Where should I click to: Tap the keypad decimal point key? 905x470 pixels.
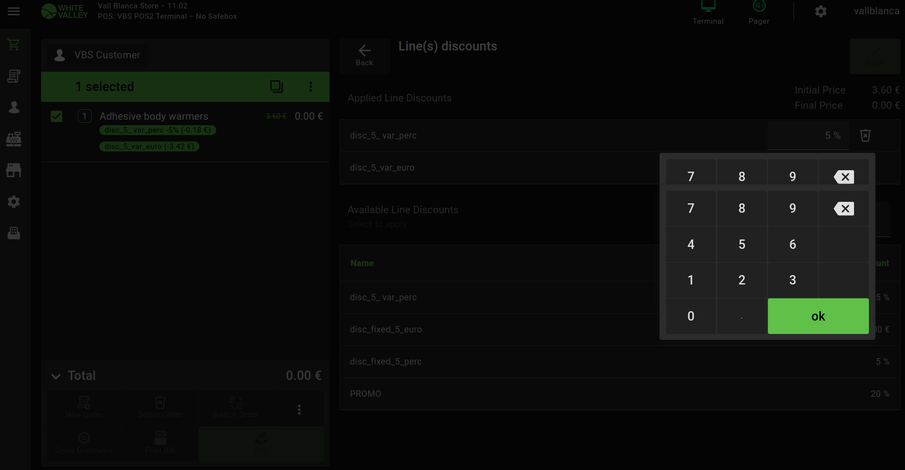(x=742, y=316)
